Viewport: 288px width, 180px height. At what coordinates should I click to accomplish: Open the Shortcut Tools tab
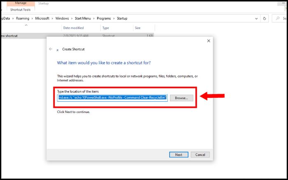pos(21,10)
